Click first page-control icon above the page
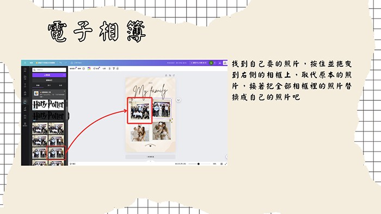381x214 pixels. click(166, 75)
